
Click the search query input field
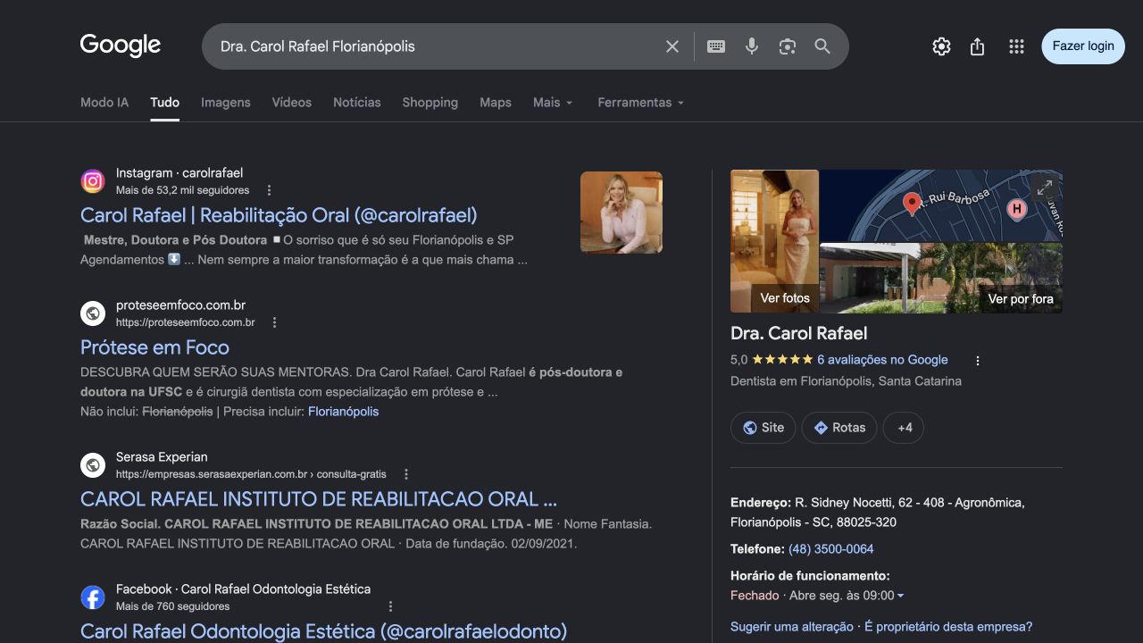[438, 46]
